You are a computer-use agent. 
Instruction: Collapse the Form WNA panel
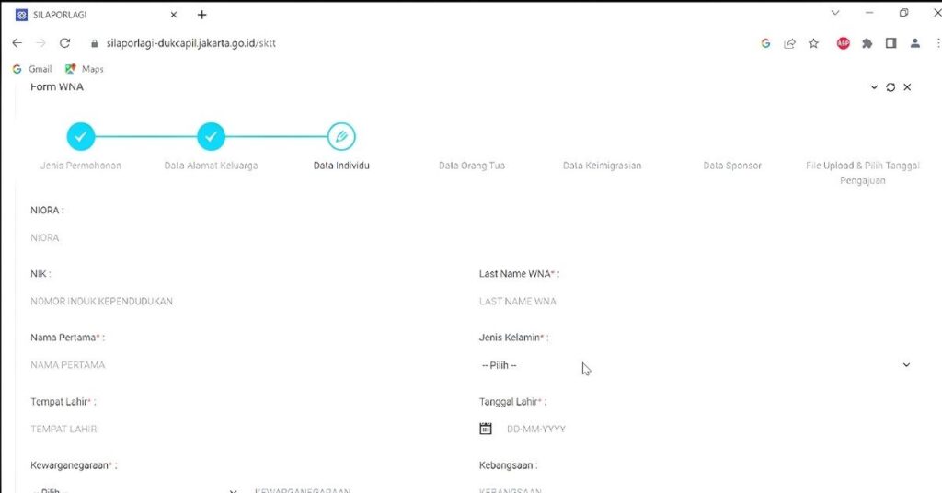coord(874,87)
